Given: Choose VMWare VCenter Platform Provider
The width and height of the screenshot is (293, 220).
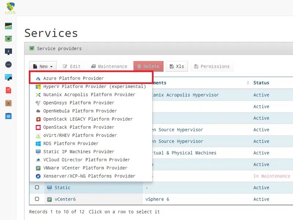Looking at the screenshot, I should pos(91,168).
